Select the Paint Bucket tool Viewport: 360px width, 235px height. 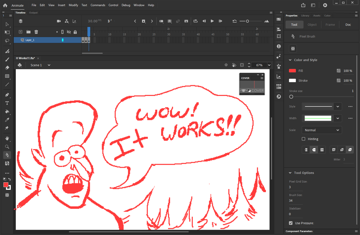click(x=7, y=111)
